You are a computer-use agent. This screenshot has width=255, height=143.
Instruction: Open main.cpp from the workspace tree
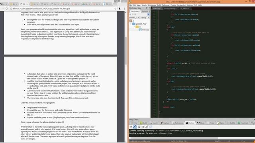(144, 30)
